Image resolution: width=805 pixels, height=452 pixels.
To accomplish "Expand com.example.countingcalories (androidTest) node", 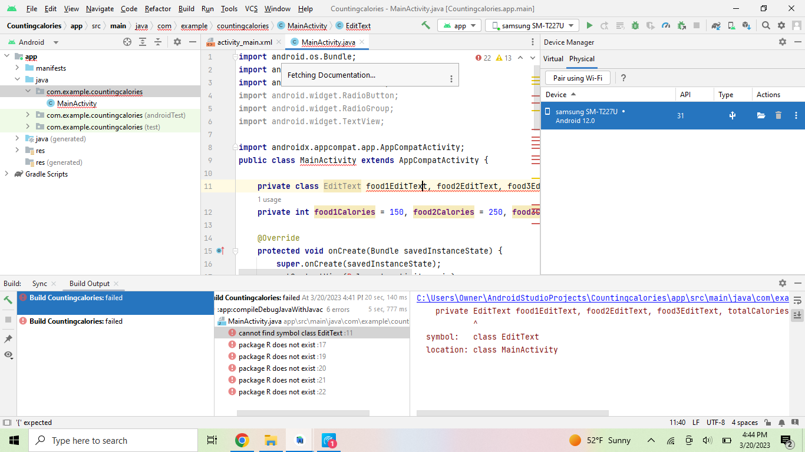I will pyautogui.click(x=28, y=115).
